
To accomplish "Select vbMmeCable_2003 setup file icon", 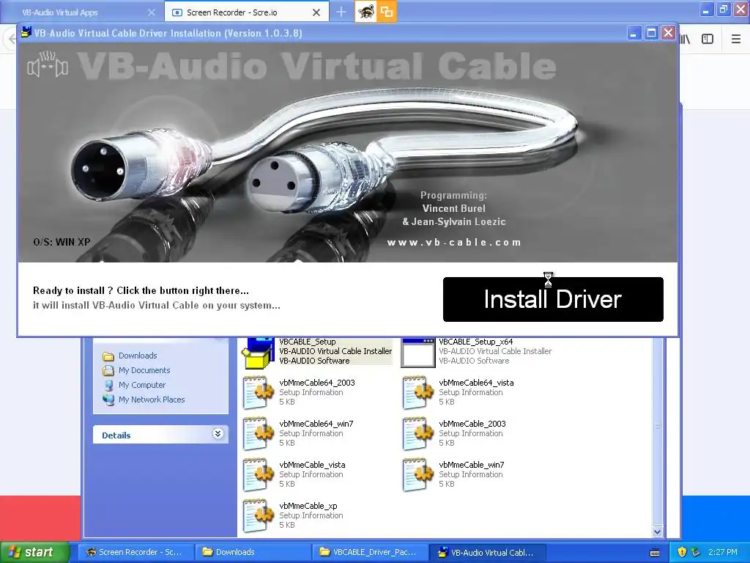I will point(418,433).
